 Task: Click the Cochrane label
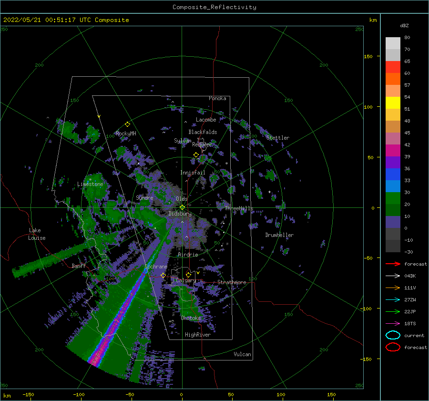[x=156, y=267]
